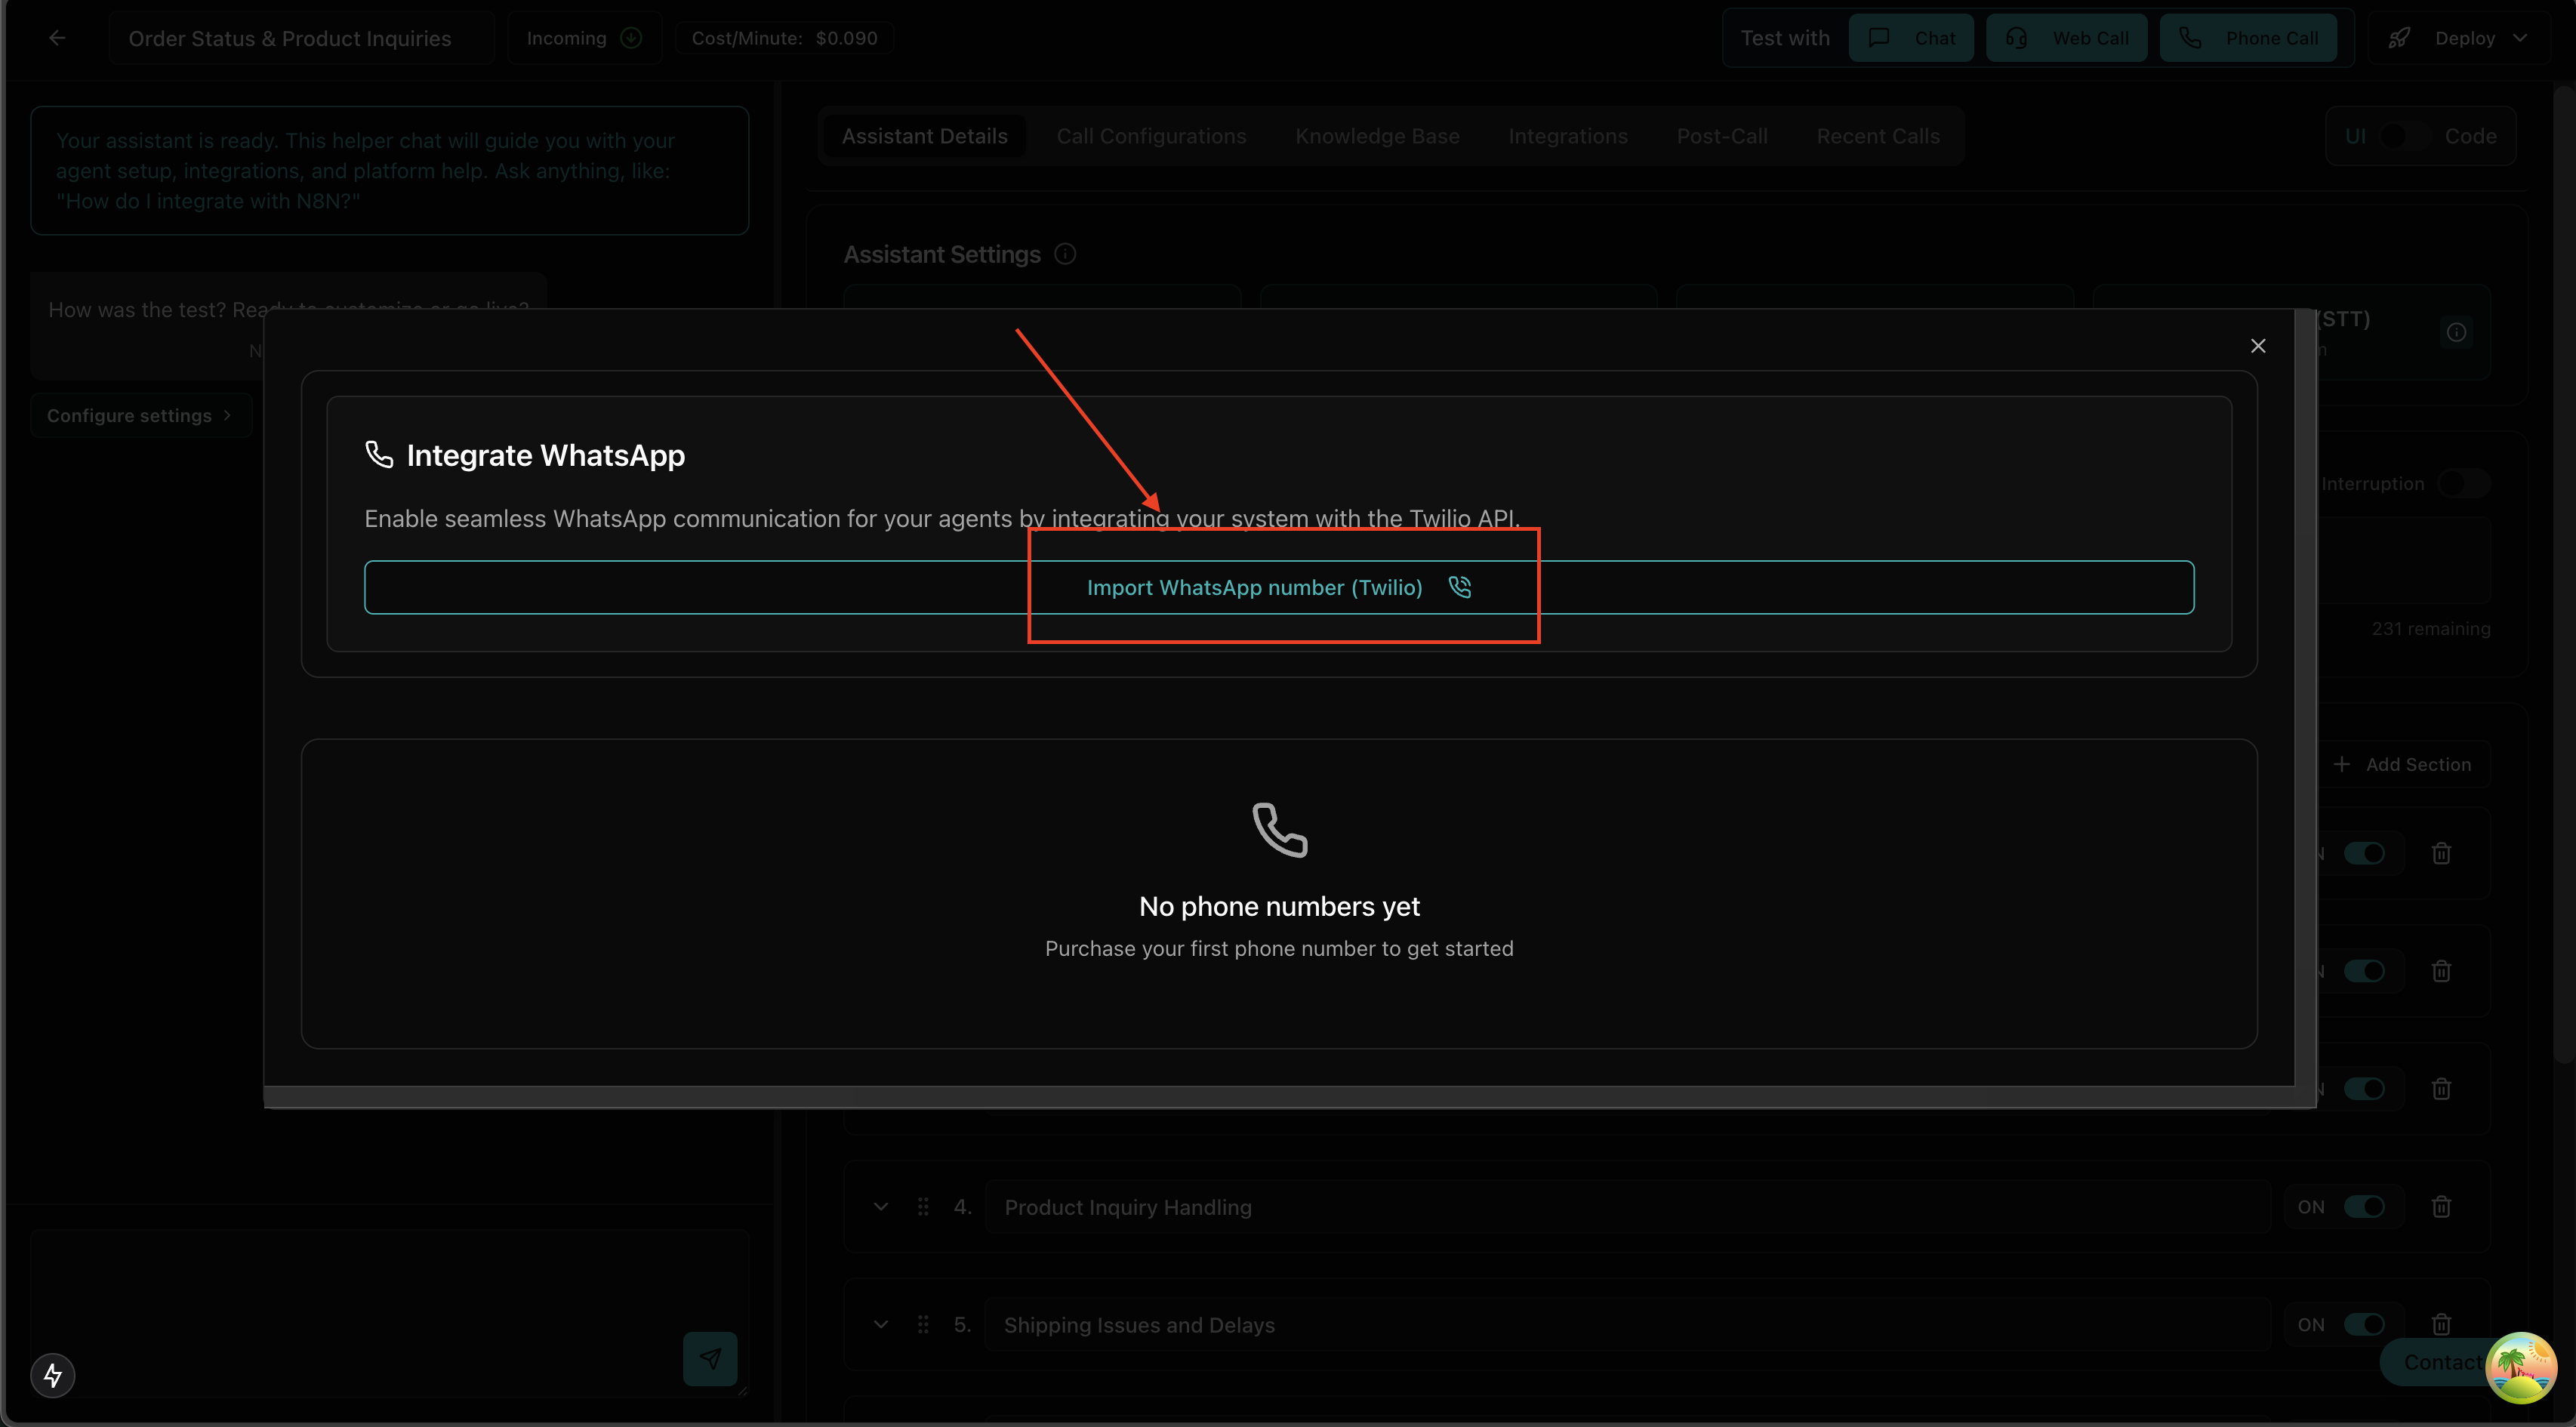Image resolution: width=2576 pixels, height=1427 pixels.
Task: Expand the Shipping Issues and Delays section
Action: pyautogui.click(x=881, y=1324)
